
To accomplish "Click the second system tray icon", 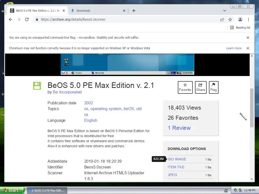I will pyautogui.click(x=240, y=190).
